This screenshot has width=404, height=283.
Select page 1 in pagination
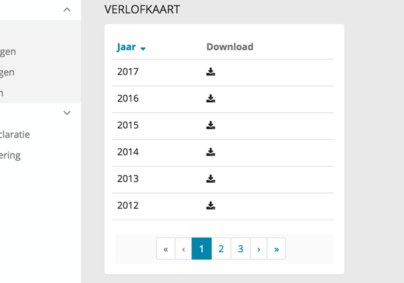(201, 249)
